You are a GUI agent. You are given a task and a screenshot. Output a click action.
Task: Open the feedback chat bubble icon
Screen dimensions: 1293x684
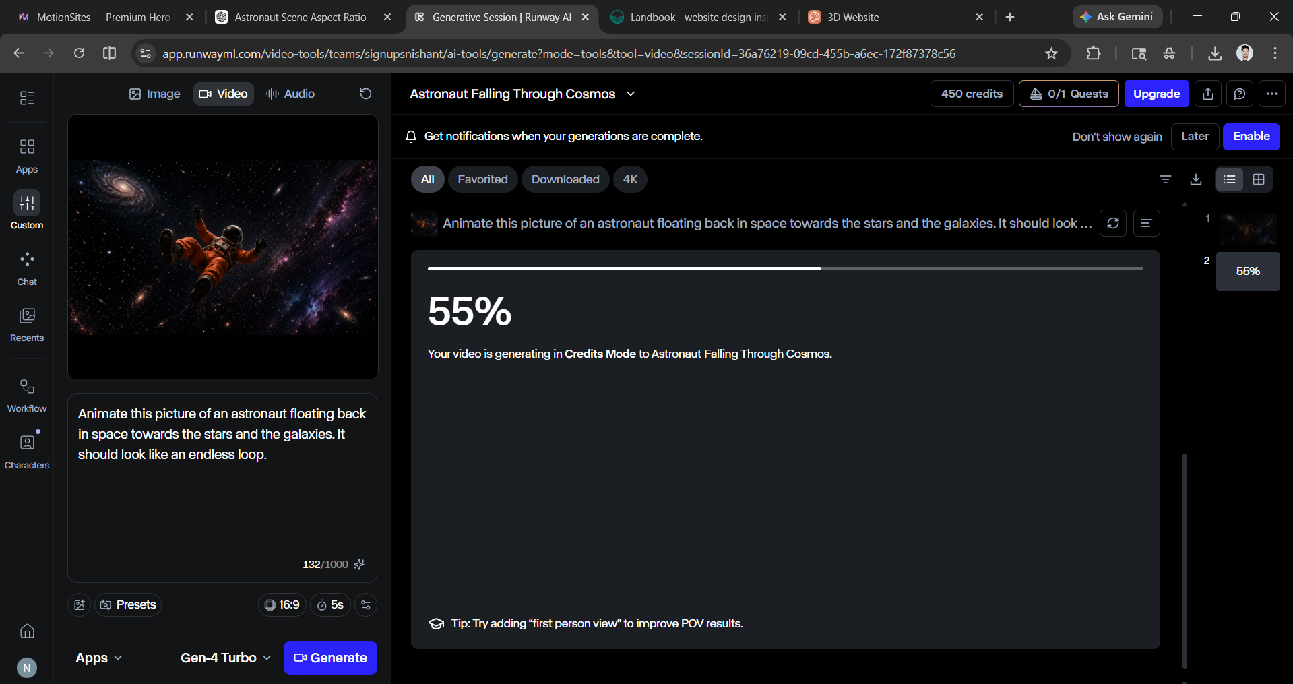1240,94
